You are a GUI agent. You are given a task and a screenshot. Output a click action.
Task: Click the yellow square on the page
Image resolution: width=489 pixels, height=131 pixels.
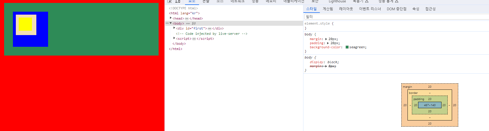(25, 24)
